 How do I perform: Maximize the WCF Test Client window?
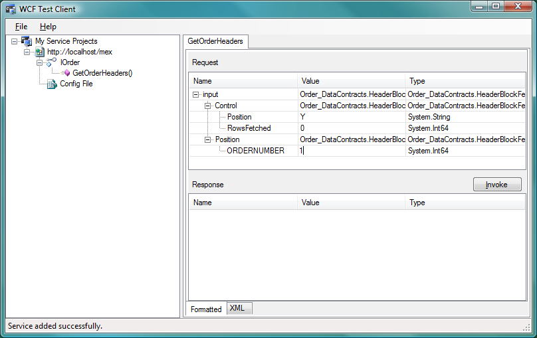(x=496, y=6)
